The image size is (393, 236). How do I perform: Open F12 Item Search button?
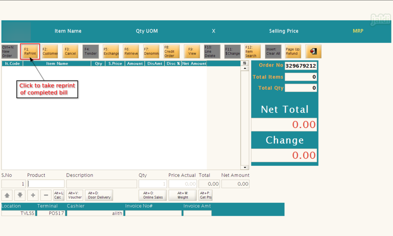click(x=253, y=52)
